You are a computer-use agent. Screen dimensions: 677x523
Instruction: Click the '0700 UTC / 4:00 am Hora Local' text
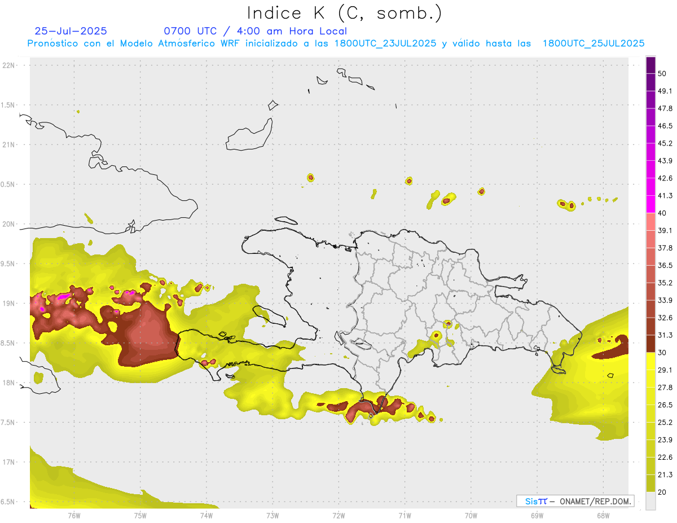click(x=255, y=31)
